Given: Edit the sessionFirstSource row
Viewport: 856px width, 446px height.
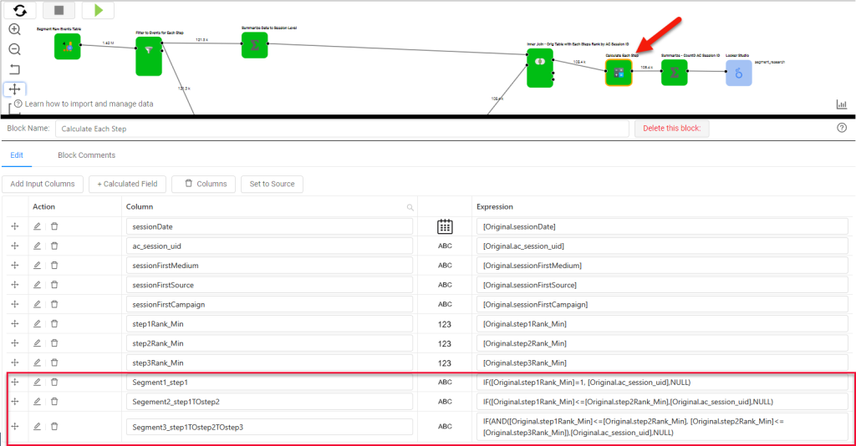Looking at the screenshot, I should click(37, 285).
